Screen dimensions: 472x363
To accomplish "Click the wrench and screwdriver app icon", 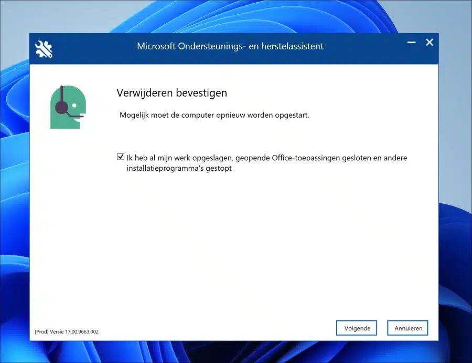I will pyautogui.click(x=44, y=49).
